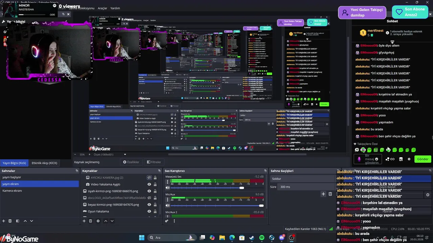This screenshot has height=243, width=433.
Task: Unlock Video Yakalama Aygıtı source lock
Action: [155, 184]
